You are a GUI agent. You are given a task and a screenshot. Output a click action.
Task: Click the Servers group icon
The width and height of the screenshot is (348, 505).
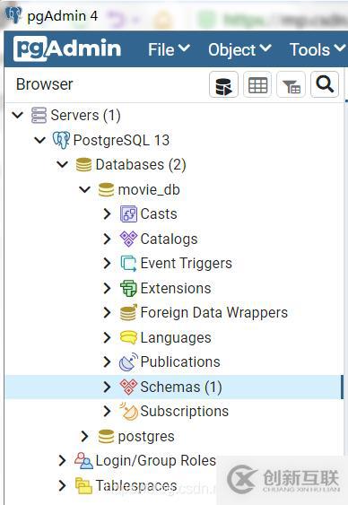point(39,116)
